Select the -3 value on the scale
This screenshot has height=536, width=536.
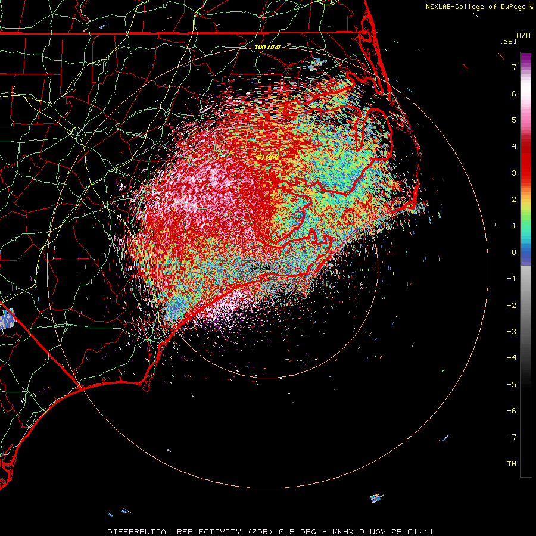(512, 332)
